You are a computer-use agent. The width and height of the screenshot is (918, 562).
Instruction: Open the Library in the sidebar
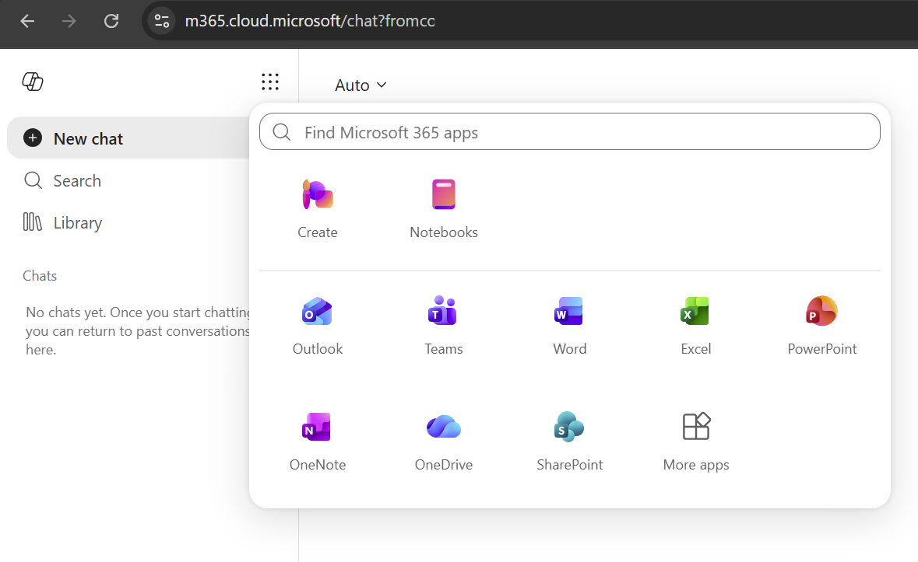(x=62, y=222)
